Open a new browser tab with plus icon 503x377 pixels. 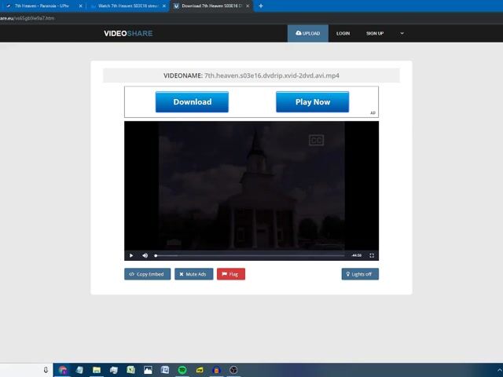click(261, 5)
